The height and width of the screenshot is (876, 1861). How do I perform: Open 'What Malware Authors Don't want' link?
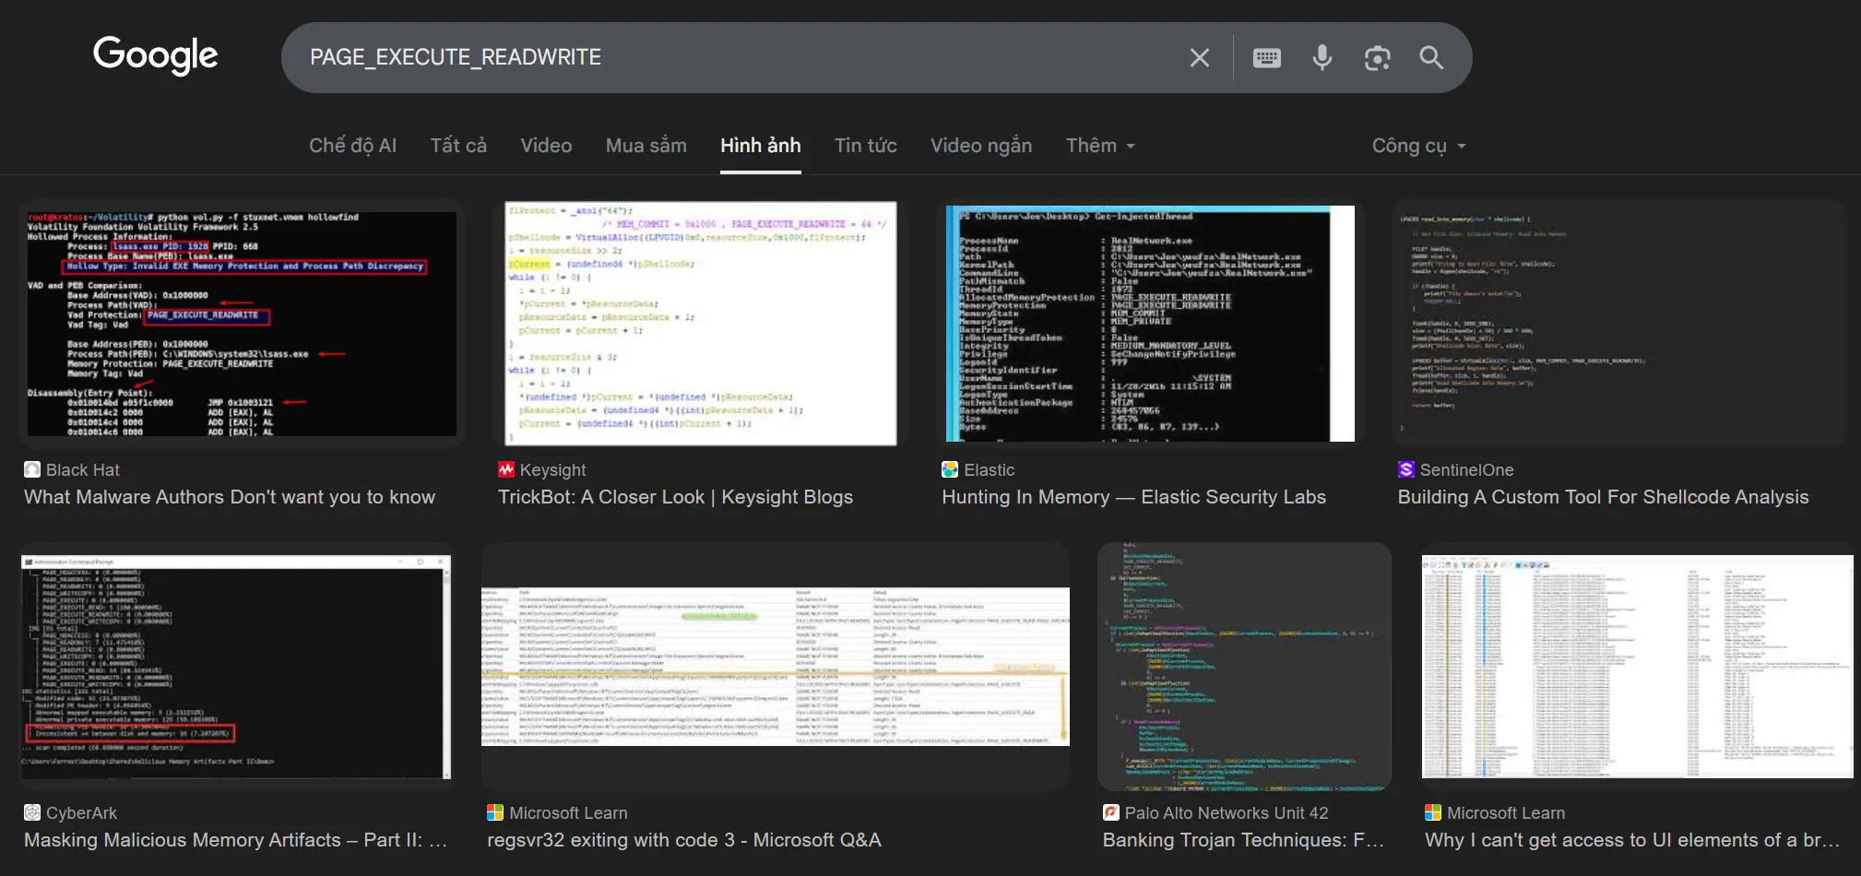tap(230, 497)
